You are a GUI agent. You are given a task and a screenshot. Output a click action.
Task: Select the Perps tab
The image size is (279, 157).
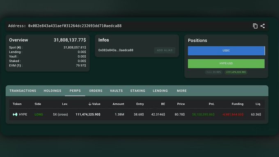click(x=75, y=91)
